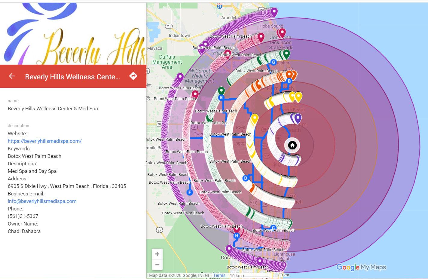Select marker H near the bottom of map
The height and width of the screenshot is (279, 428).
coord(236,236)
